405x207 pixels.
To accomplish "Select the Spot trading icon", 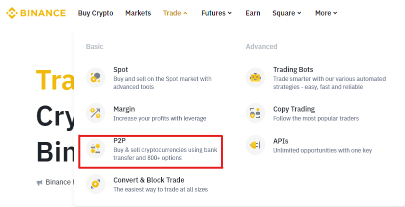I will pyautogui.click(x=95, y=77).
